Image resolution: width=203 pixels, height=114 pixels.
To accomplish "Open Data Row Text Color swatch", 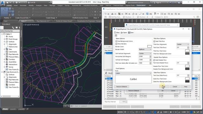I will click(x=187, y=79).
